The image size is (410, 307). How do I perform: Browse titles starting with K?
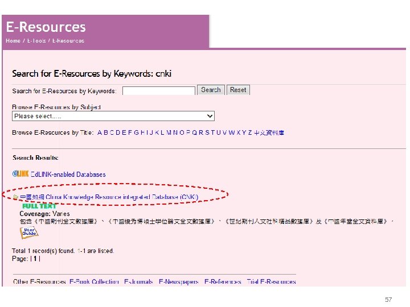[157, 132]
